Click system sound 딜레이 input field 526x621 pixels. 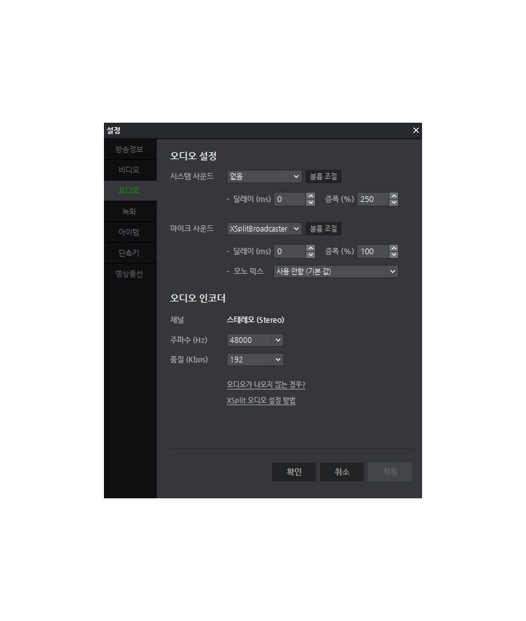290,199
